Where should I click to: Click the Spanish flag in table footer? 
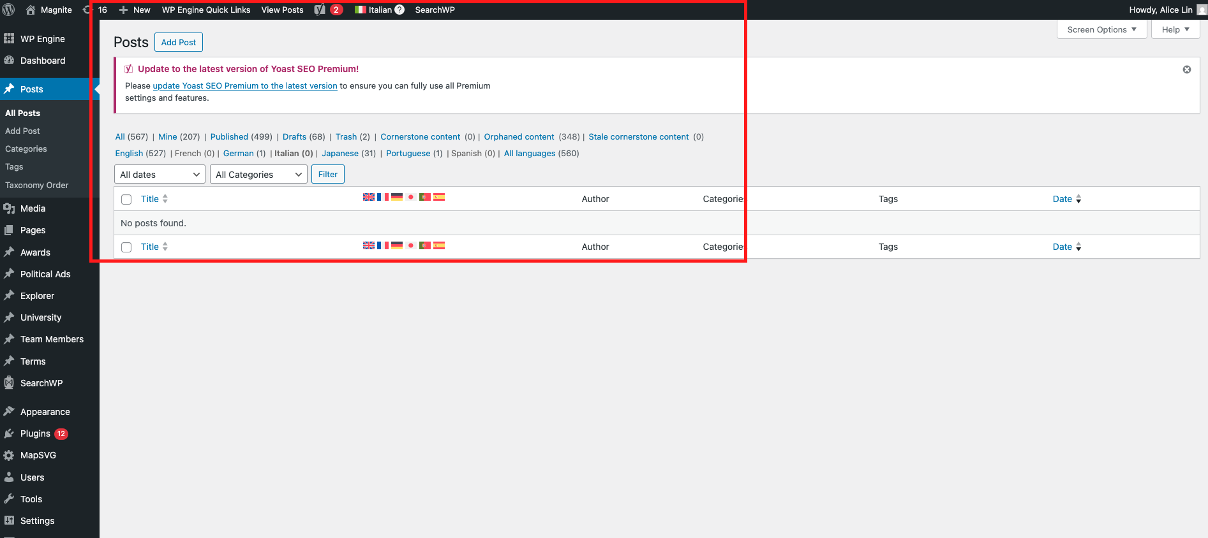tap(439, 245)
